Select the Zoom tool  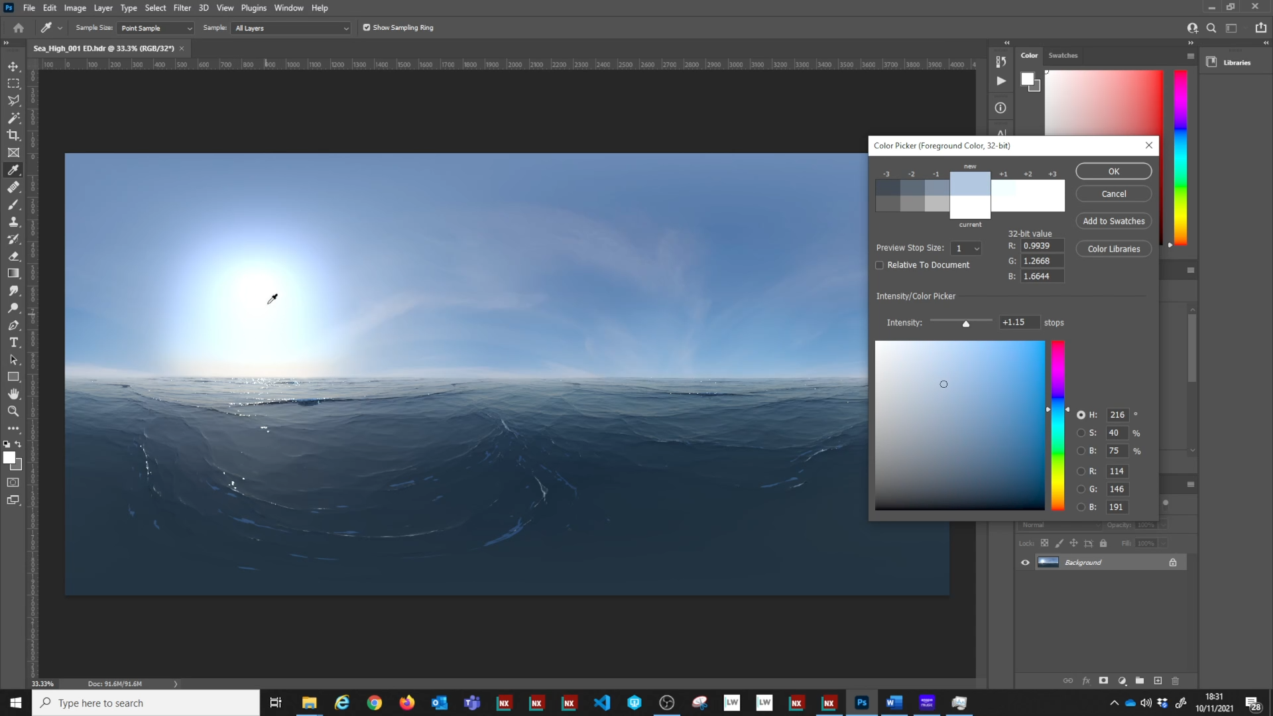click(13, 411)
